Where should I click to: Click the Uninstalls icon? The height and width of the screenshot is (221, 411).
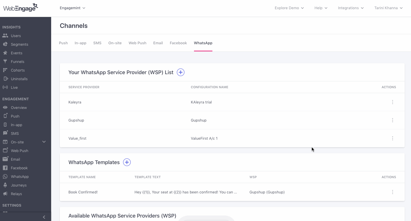pyautogui.click(x=5, y=79)
